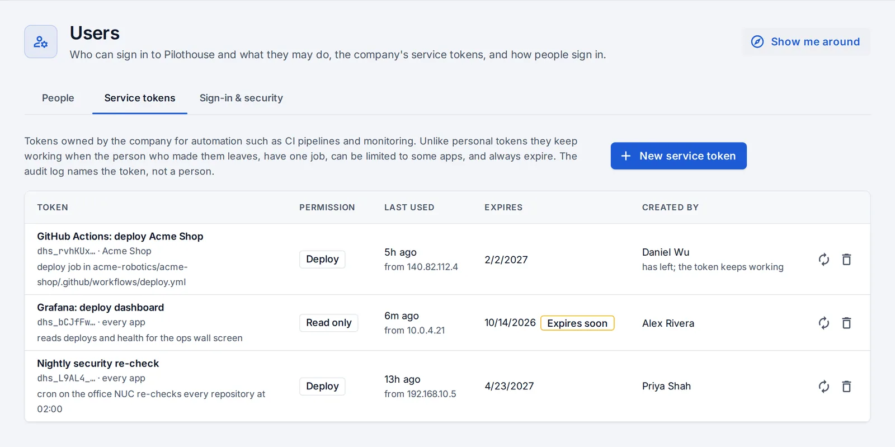Click the PERMISSION column header
The height and width of the screenshot is (447, 895).
pyautogui.click(x=327, y=207)
